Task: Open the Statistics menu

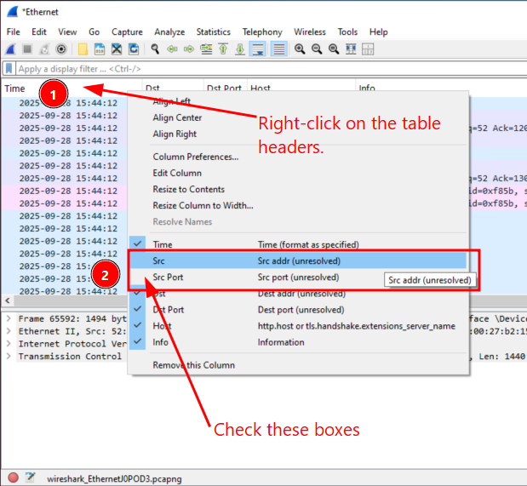Action: click(214, 31)
